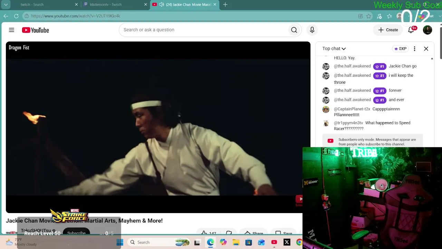Viewport: 442px width, 249px height.
Task: Click the browser address bar URL
Action: coord(76,16)
